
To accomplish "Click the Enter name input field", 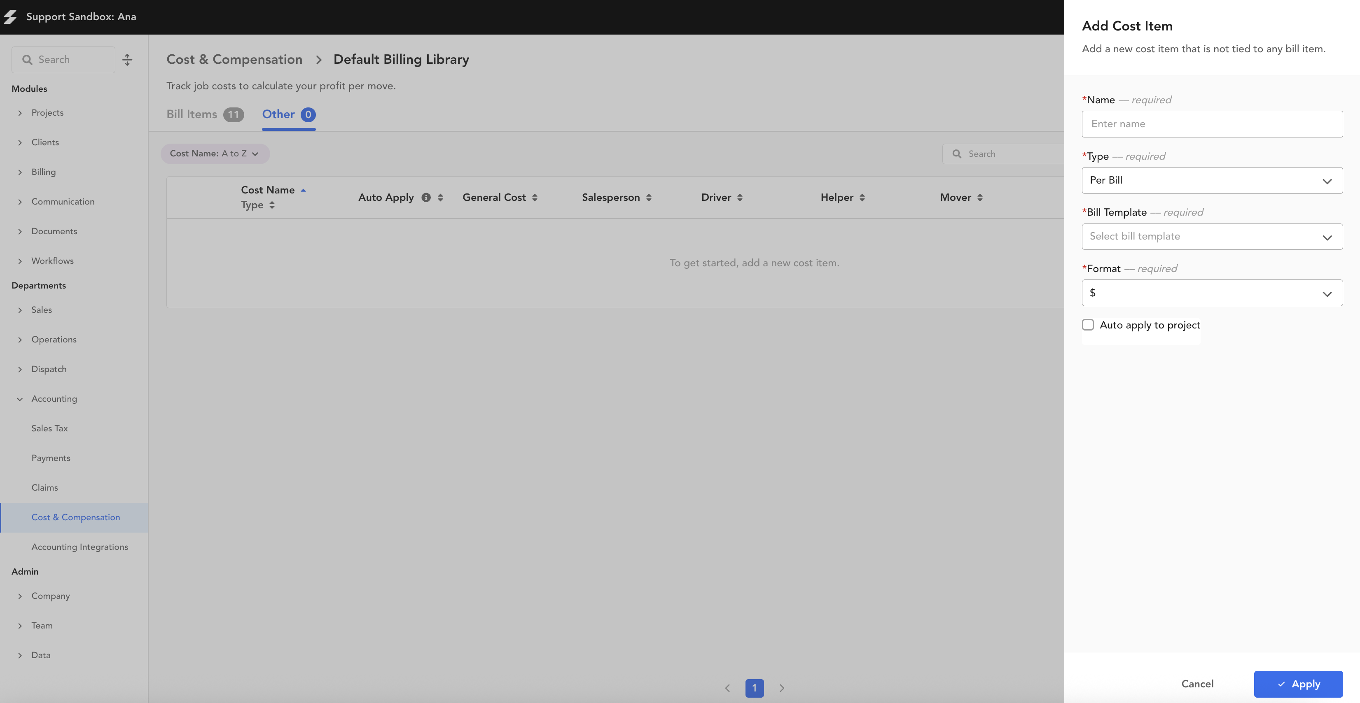I will (x=1212, y=124).
